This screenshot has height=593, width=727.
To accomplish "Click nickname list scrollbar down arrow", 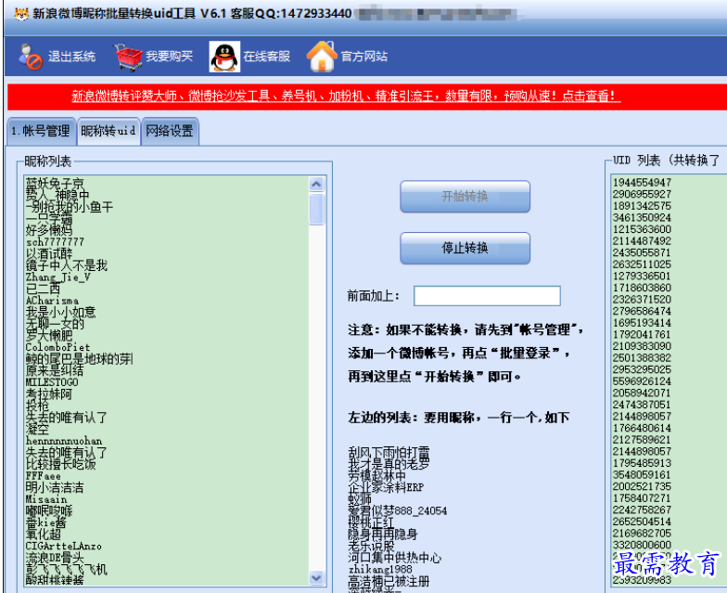I will 316,577.
